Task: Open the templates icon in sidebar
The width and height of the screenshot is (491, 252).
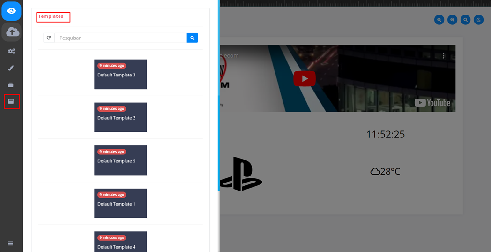Action: [x=11, y=101]
